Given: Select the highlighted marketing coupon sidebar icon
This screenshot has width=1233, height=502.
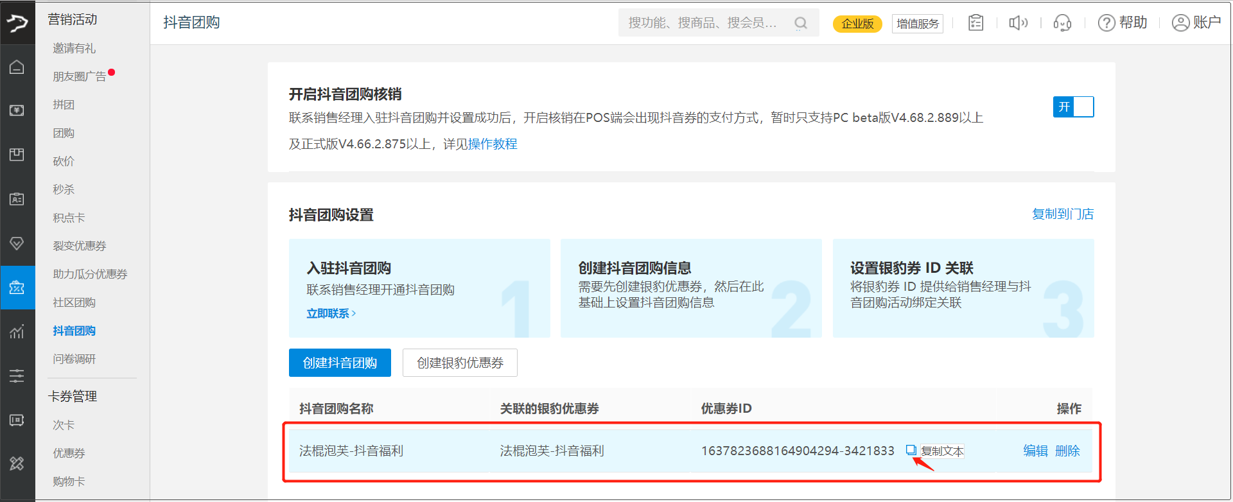Looking at the screenshot, I should (x=17, y=287).
